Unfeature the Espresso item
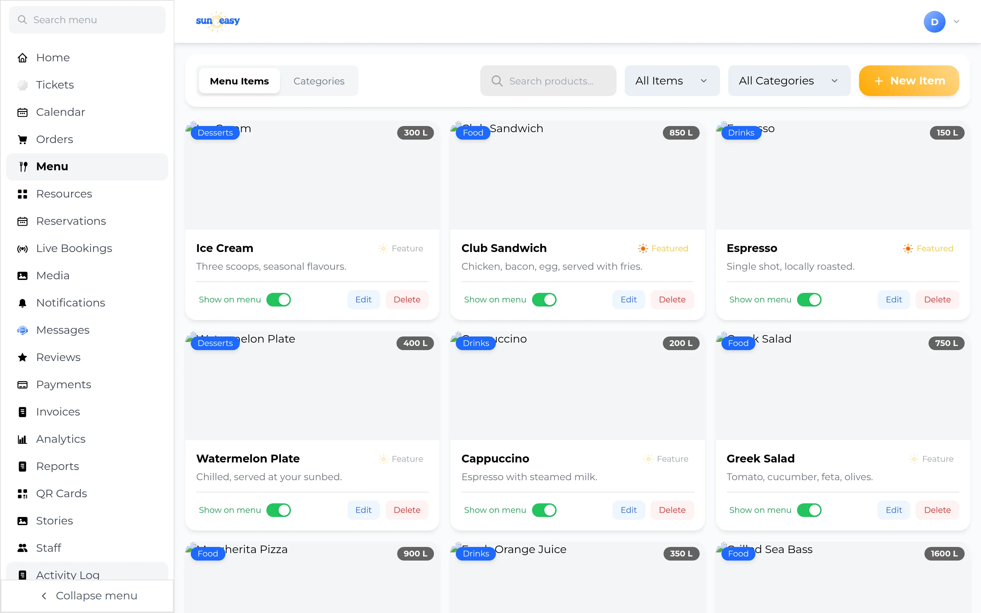The width and height of the screenshot is (981, 613). pos(928,249)
